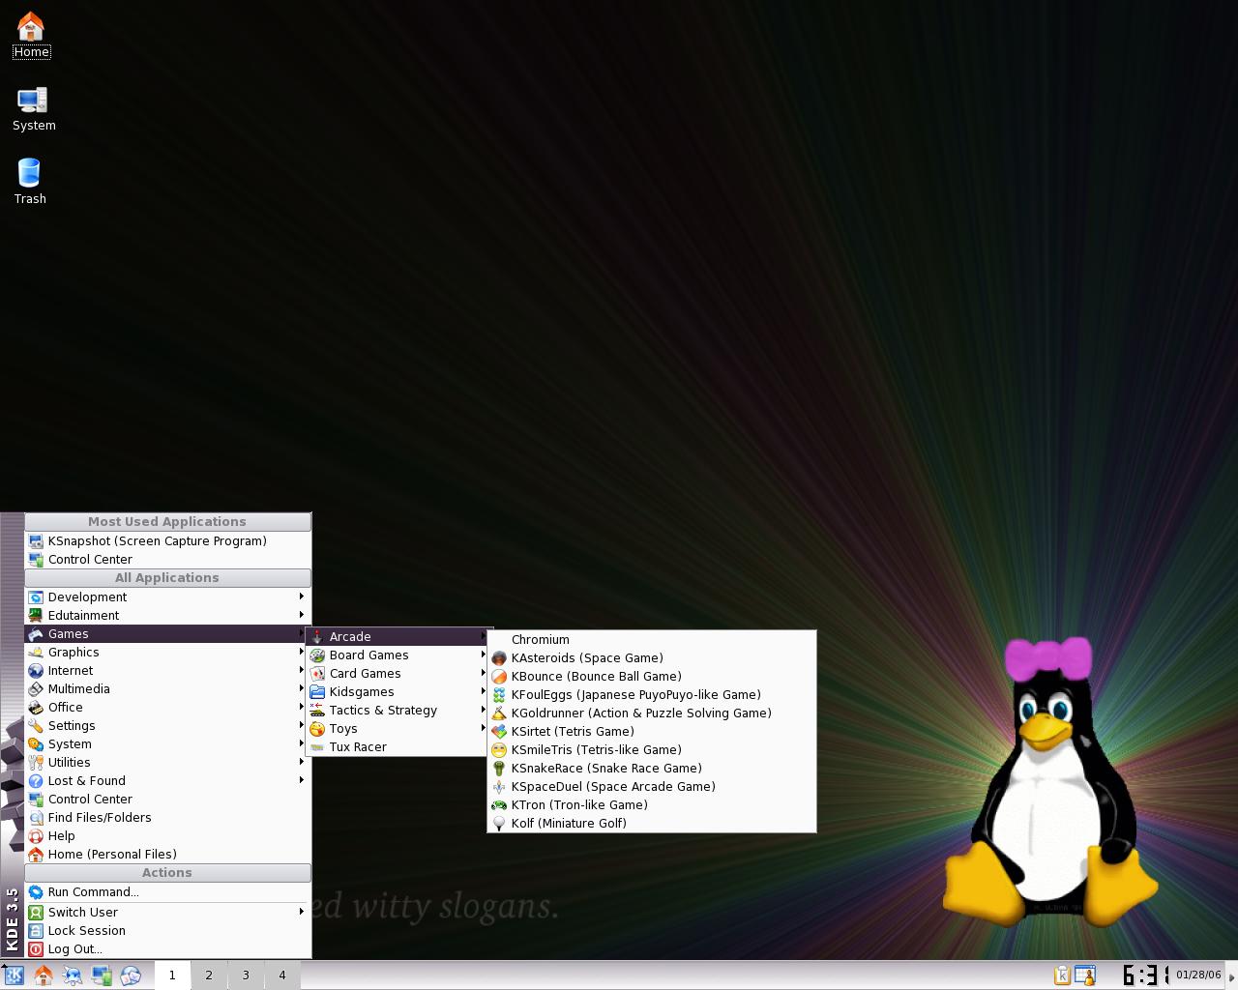1238x990 pixels.
Task: Launch Kolf (Miniature Golf)
Action: [651, 824]
